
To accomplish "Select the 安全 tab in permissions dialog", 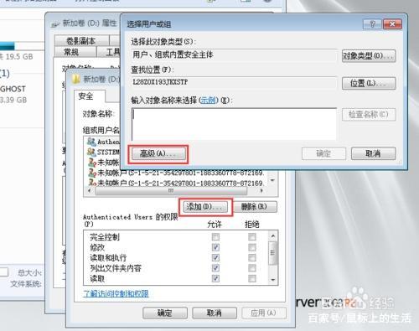I will coord(89,96).
